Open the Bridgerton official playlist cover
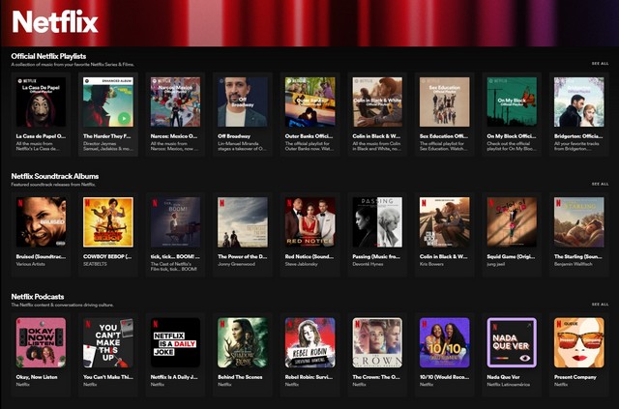The image size is (619, 409). click(578, 102)
